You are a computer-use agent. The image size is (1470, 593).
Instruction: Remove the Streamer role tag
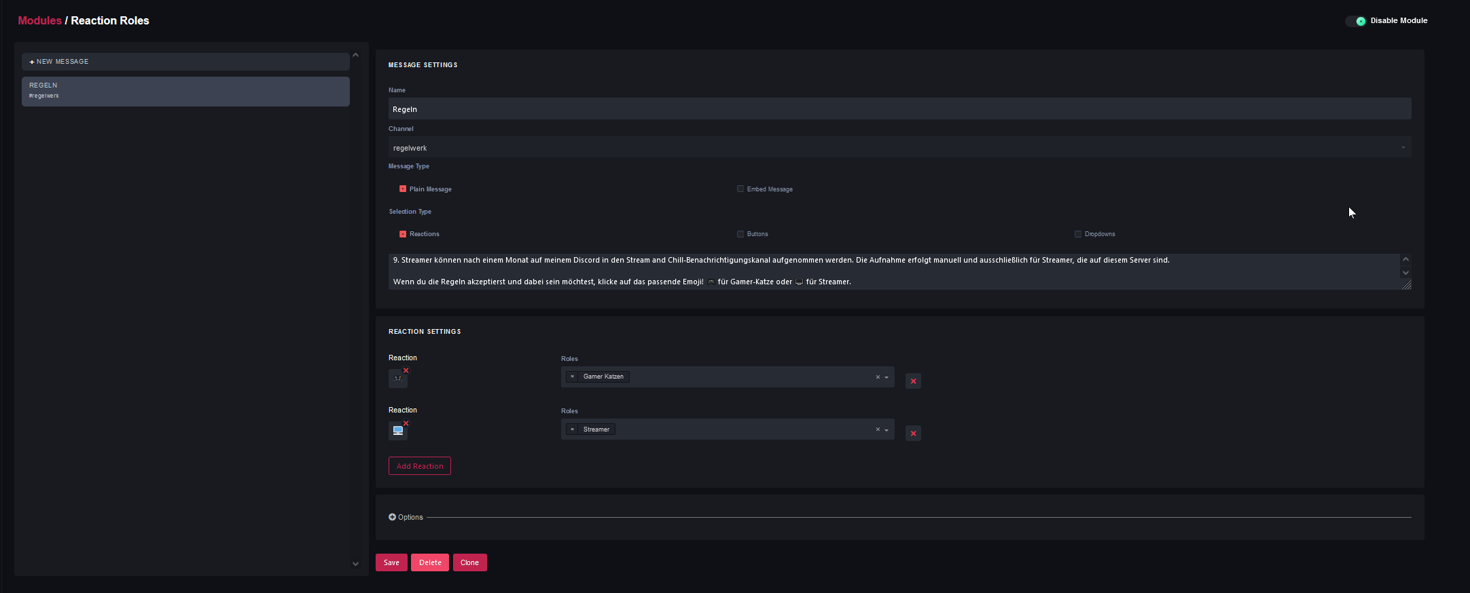tap(573, 429)
